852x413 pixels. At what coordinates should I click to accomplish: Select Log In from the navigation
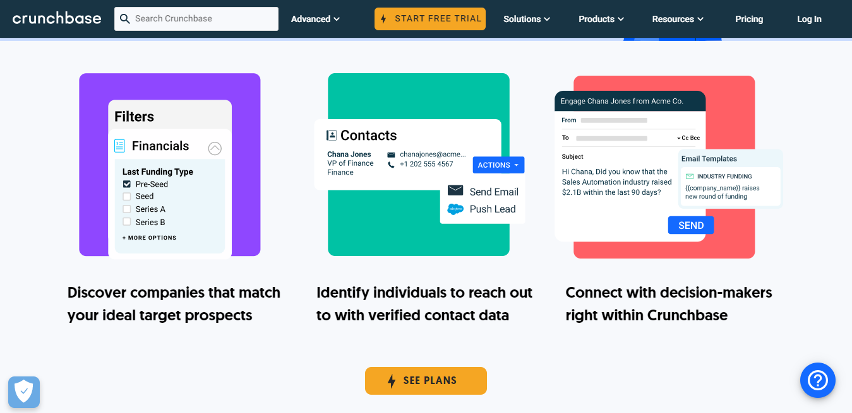(808, 19)
